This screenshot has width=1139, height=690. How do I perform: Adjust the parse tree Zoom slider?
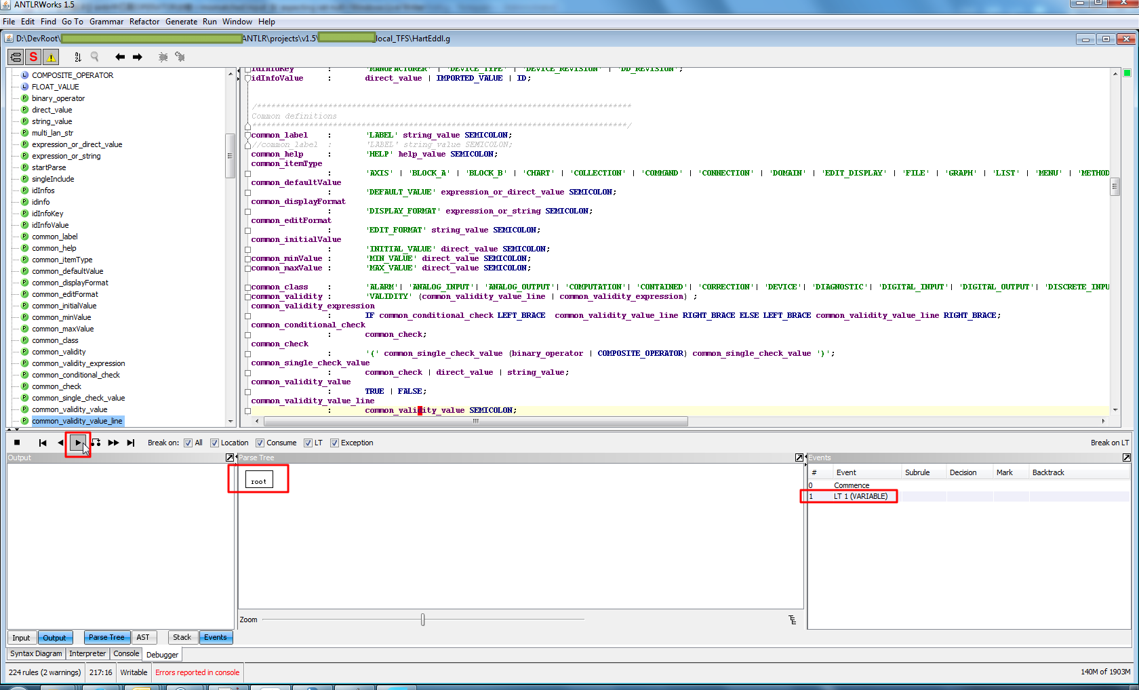coord(423,620)
